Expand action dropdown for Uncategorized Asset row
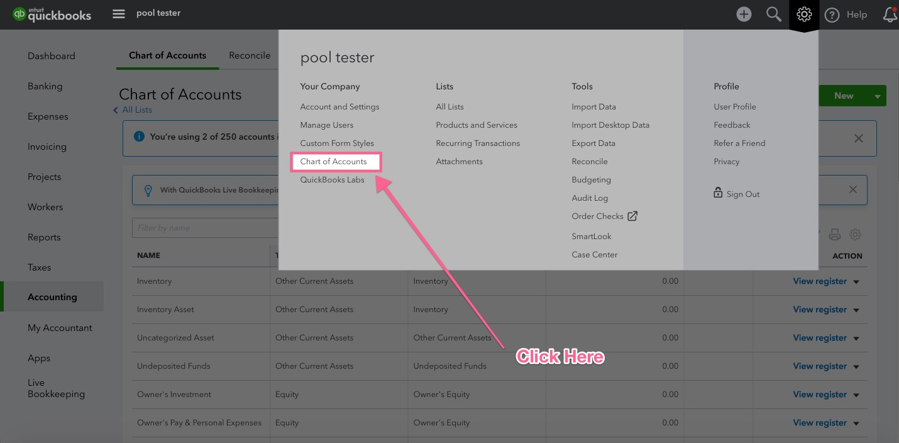The height and width of the screenshot is (443, 899). (856, 339)
